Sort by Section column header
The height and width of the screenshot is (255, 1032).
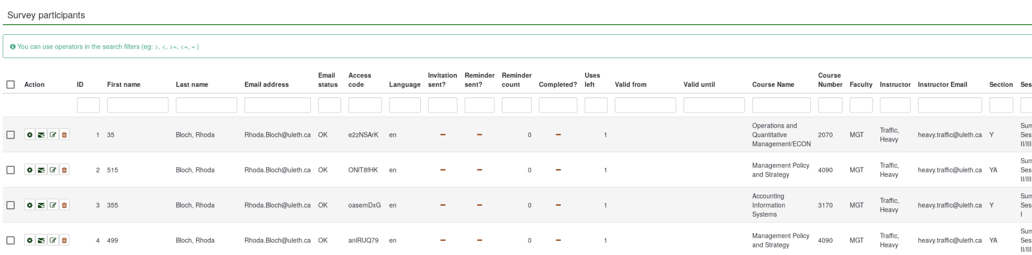coord(1001,84)
